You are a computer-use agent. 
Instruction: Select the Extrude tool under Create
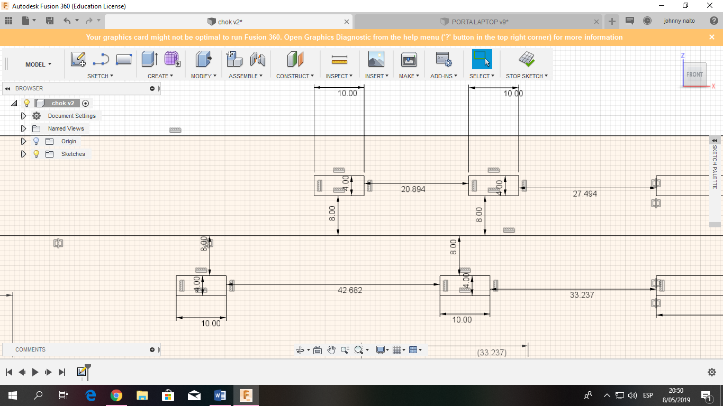[149, 59]
